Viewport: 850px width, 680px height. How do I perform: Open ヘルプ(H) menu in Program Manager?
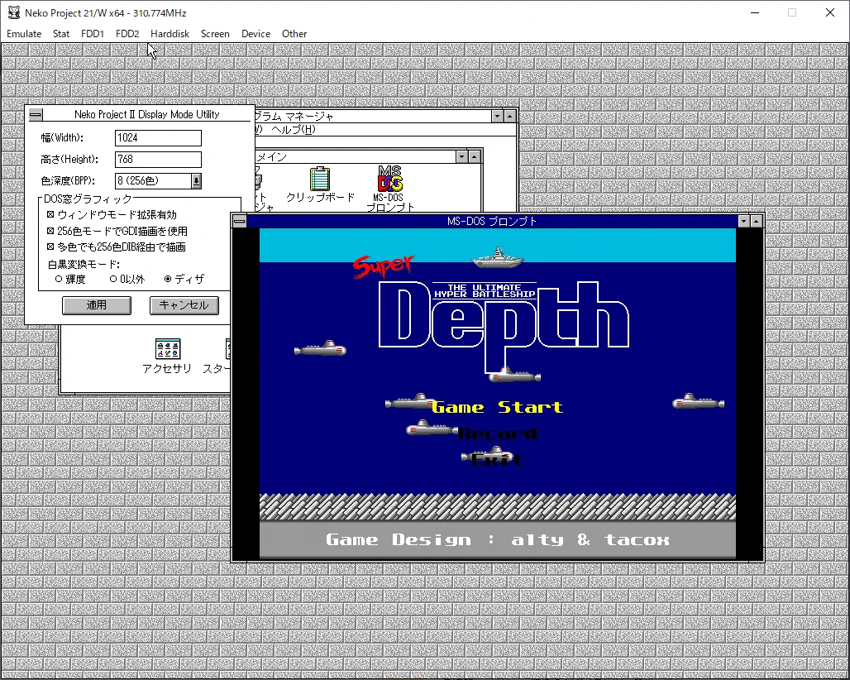tap(294, 130)
